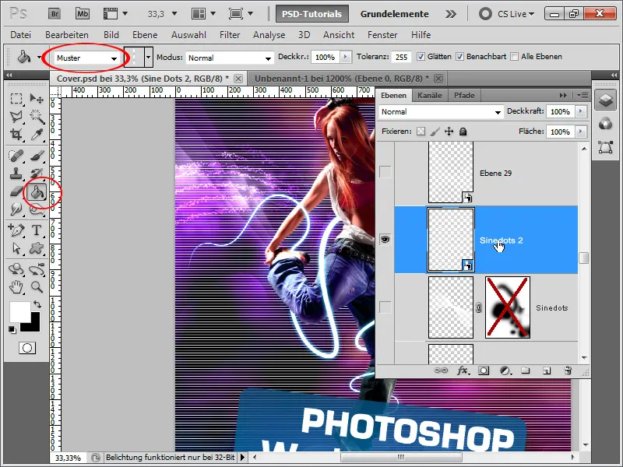Select the Clone Stamp tool

[x=16, y=174]
